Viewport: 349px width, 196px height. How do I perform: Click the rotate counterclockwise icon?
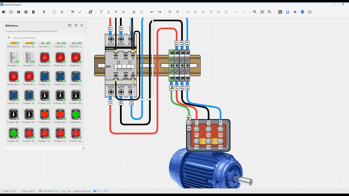click(x=177, y=12)
